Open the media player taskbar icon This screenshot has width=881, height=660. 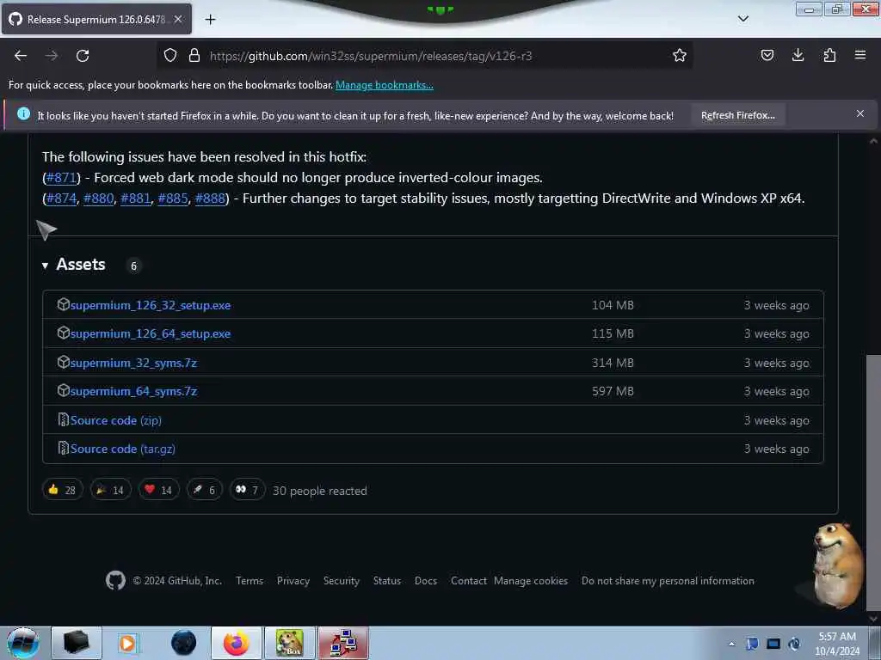pos(127,643)
